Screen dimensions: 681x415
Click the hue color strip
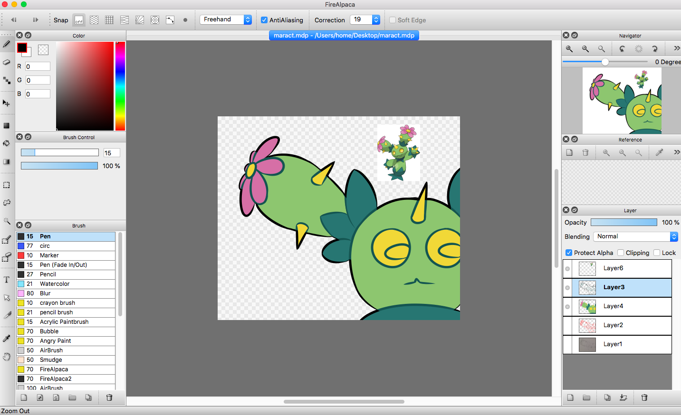[120, 86]
